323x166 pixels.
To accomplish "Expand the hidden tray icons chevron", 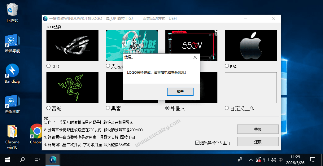I will point(251,159).
